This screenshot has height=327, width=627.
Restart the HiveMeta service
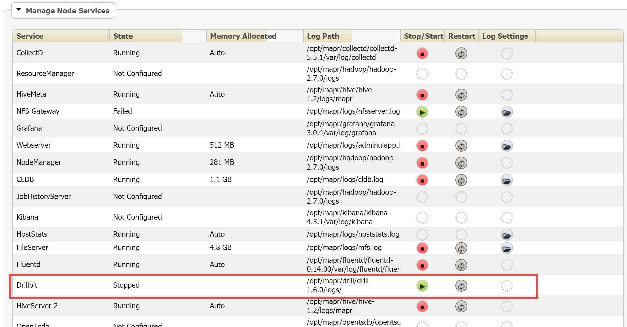click(x=461, y=95)
